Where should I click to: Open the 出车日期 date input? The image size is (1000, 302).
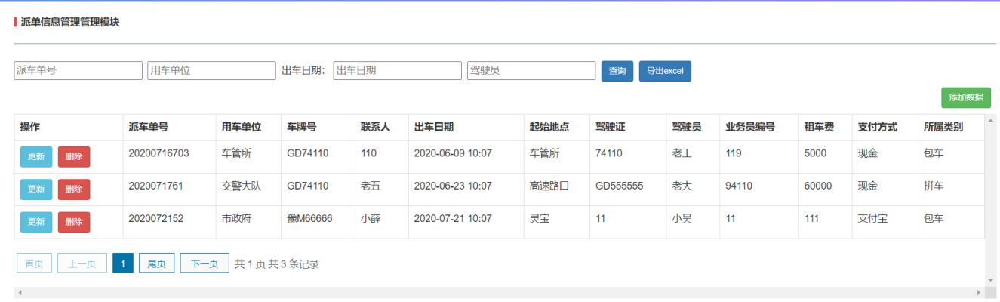397,70
